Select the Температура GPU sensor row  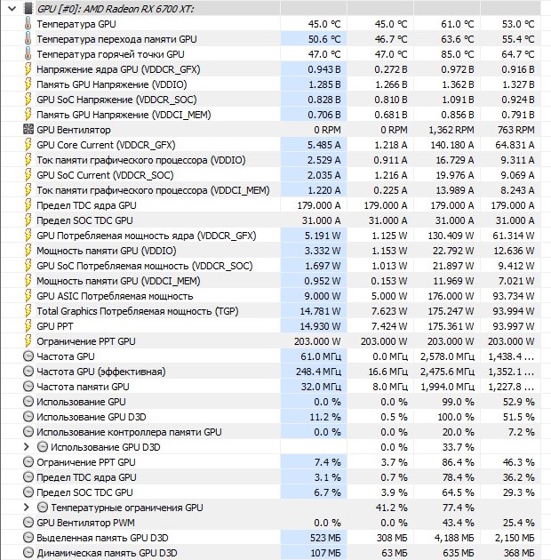[271, 24]
